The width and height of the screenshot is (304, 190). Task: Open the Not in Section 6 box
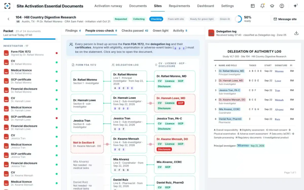point(87,144)
